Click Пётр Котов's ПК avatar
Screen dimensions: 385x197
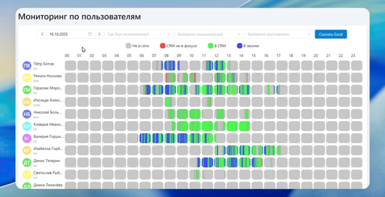pyautogui.click(x=27, y=66)
